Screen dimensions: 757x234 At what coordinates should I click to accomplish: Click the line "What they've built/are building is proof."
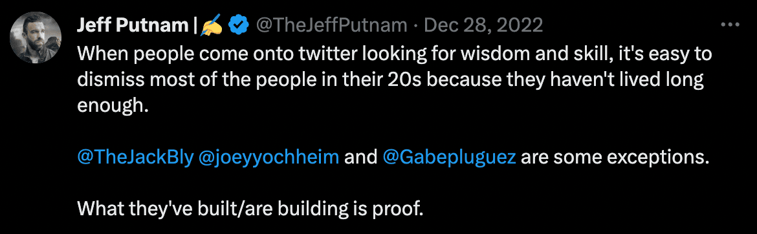coord(250,209)
